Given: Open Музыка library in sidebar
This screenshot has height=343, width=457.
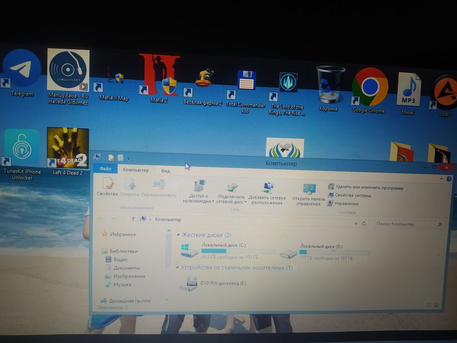Looking at the screenshot, I should point(119,284).
